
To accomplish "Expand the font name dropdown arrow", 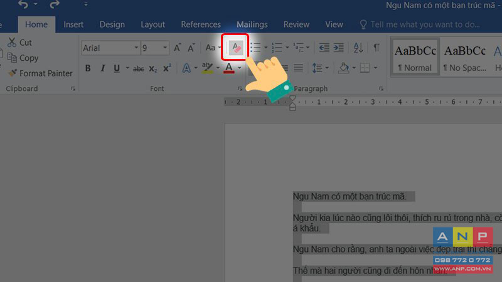I will pos(136,48).
